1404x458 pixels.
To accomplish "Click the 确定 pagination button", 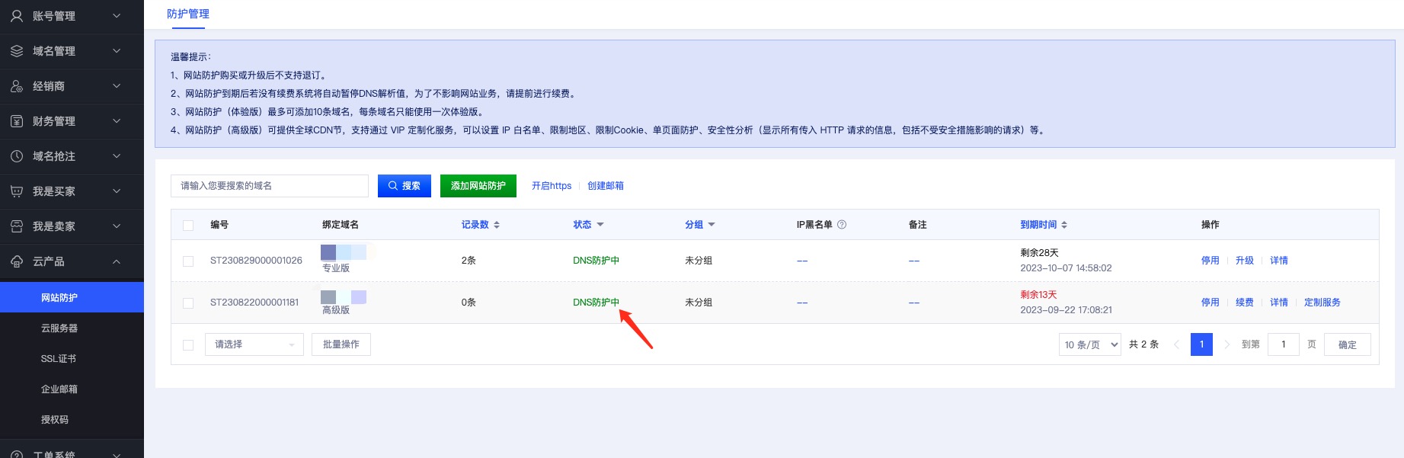I will (x=1347, y=344).
